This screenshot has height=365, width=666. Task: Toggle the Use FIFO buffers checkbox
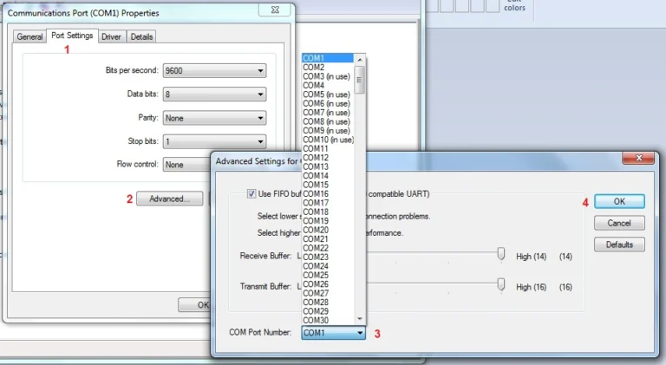click(x=251, y=193)
